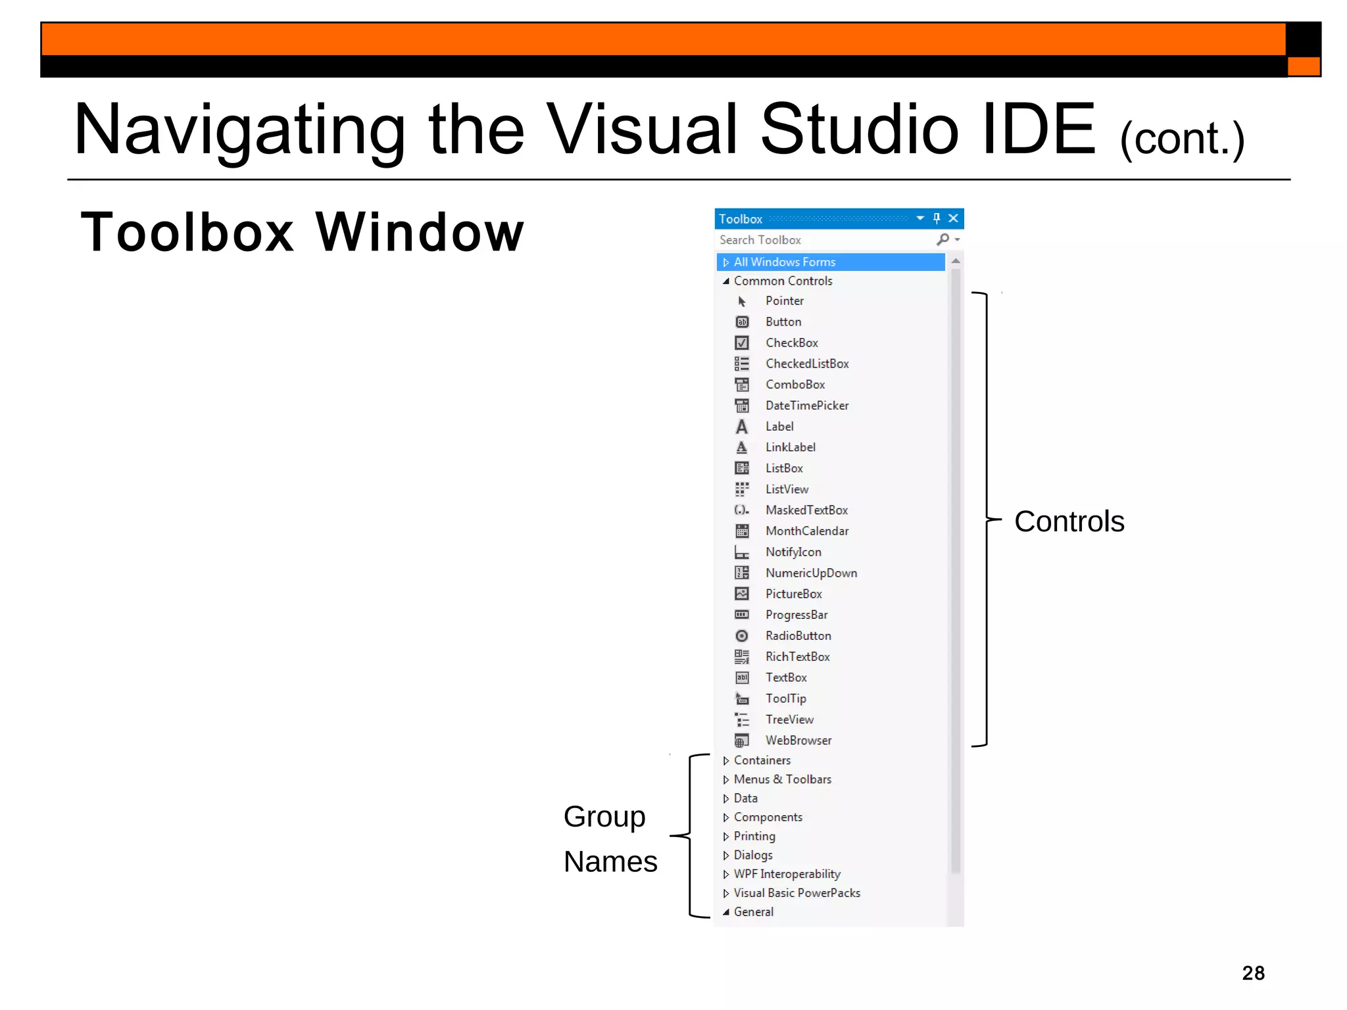
Task: Collapse the Common Controls group
Action: (726, 281)
